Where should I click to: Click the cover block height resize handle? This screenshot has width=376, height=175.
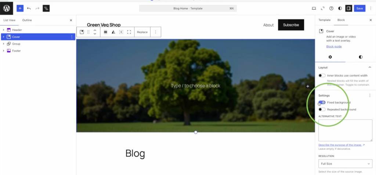(196, 132)
